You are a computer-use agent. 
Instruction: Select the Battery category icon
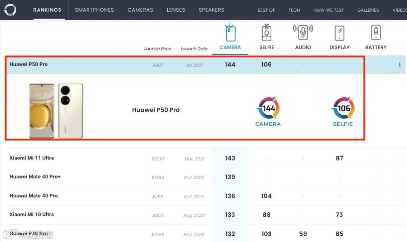point(376,32)
